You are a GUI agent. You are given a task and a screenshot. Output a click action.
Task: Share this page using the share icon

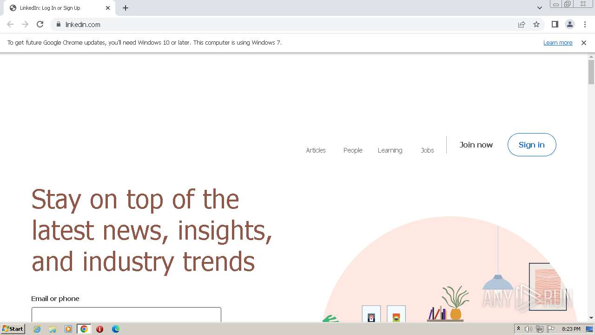pyautogui.click(x=522, y=24)
